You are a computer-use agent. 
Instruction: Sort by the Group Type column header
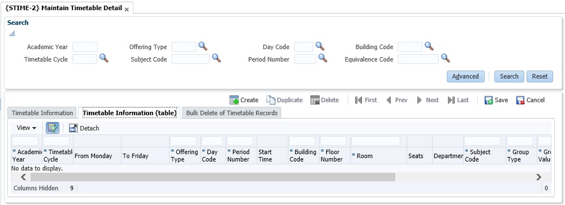pos(521,156)
